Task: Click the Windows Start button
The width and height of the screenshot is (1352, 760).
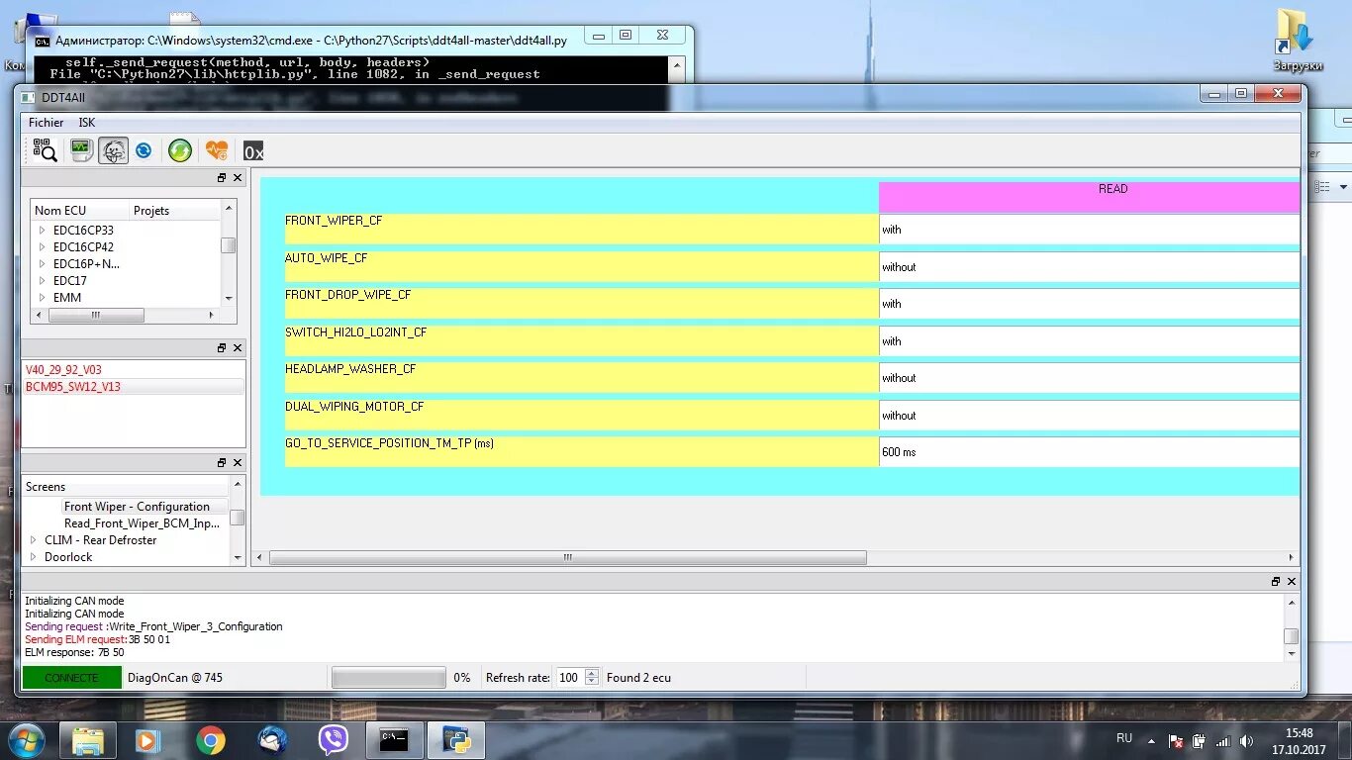Action: [26, 740]
